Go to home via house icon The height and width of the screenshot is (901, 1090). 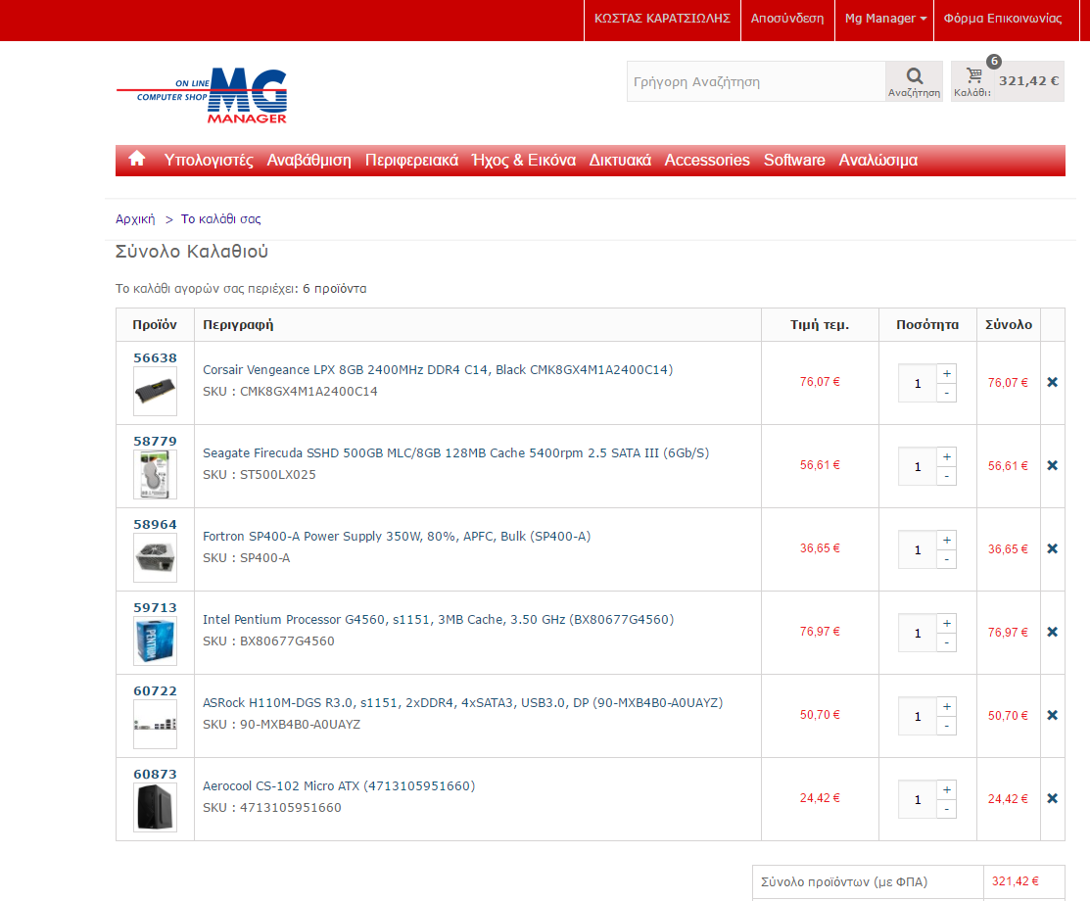pos(137,160)
